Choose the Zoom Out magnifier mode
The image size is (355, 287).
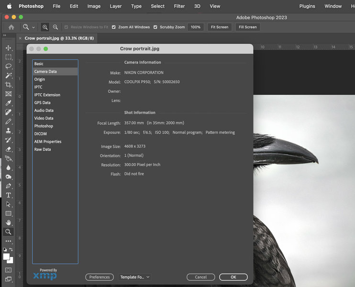[x=55, y=27]
